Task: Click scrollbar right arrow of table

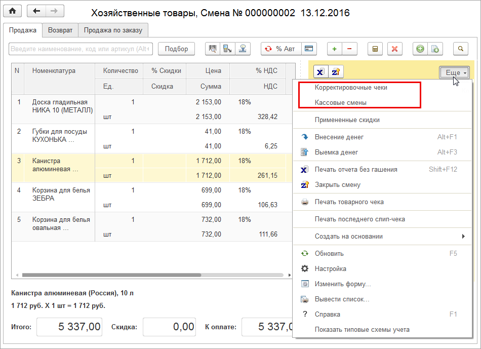Action: coord(289,275)
